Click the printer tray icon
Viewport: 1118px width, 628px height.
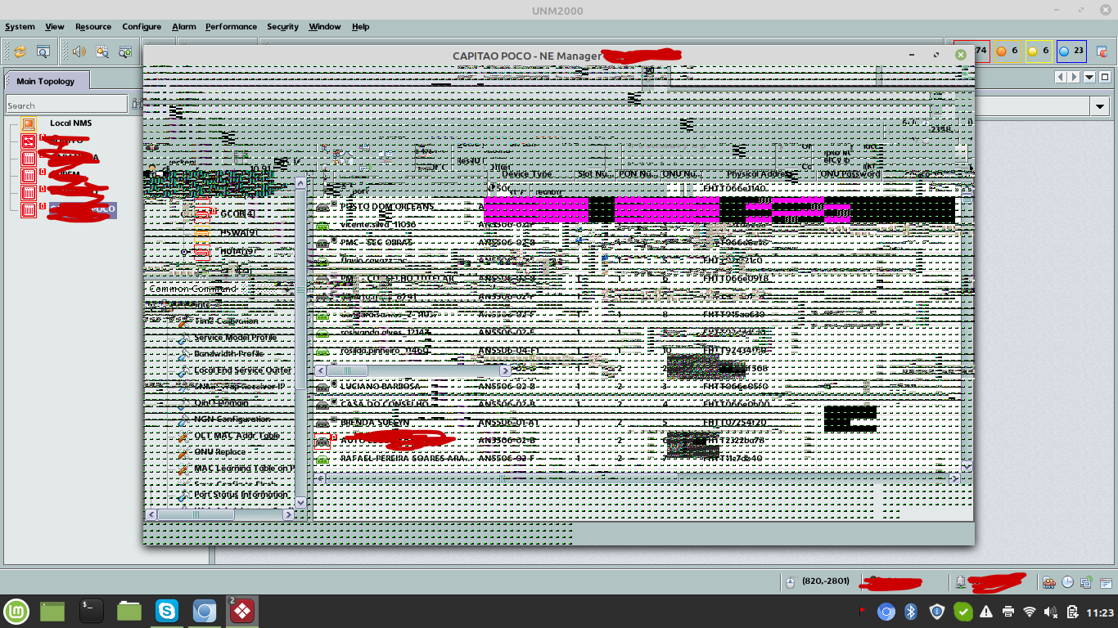(x=1008, y=612)
